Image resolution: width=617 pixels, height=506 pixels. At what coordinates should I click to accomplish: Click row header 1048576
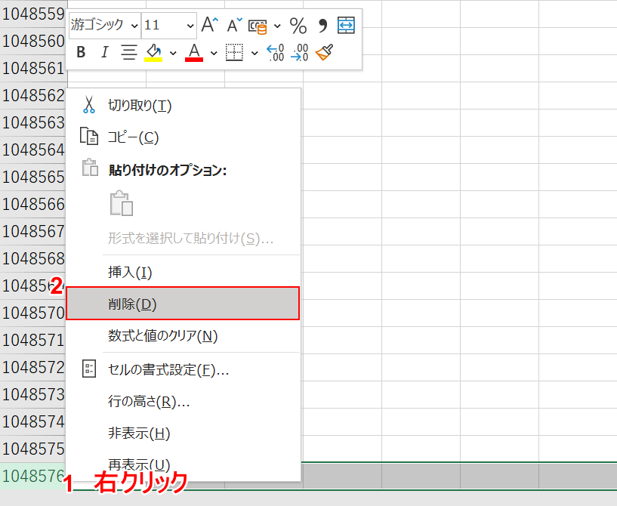[30, 477]
